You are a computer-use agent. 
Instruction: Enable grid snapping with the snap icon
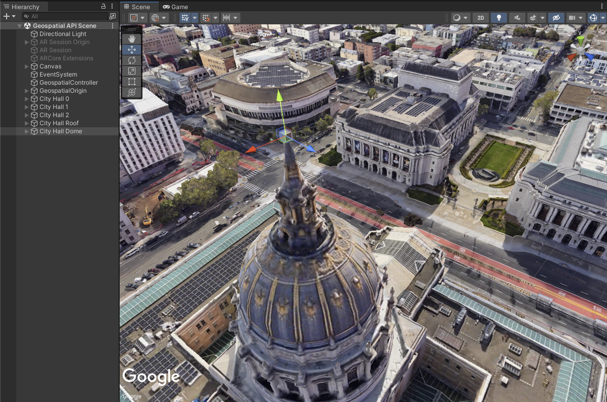click(x=207, y=17)
